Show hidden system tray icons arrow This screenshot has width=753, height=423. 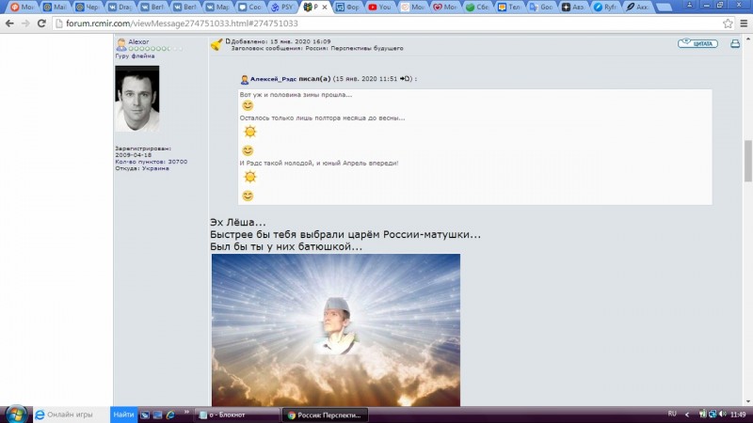(685, 414)
